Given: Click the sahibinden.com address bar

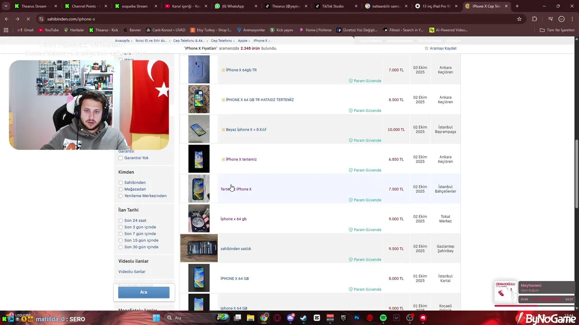Looking at the screenshot, I should click(x=271, y=19).
